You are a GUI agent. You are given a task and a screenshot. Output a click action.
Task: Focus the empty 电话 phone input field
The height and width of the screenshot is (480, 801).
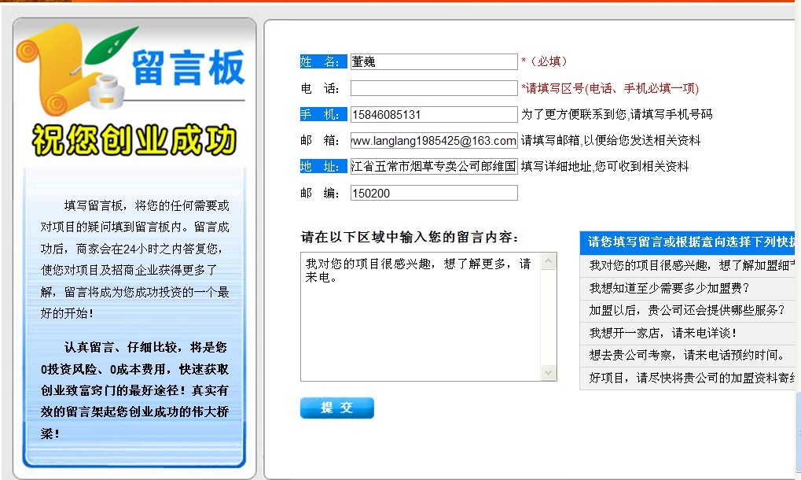(x=434, y=88)
